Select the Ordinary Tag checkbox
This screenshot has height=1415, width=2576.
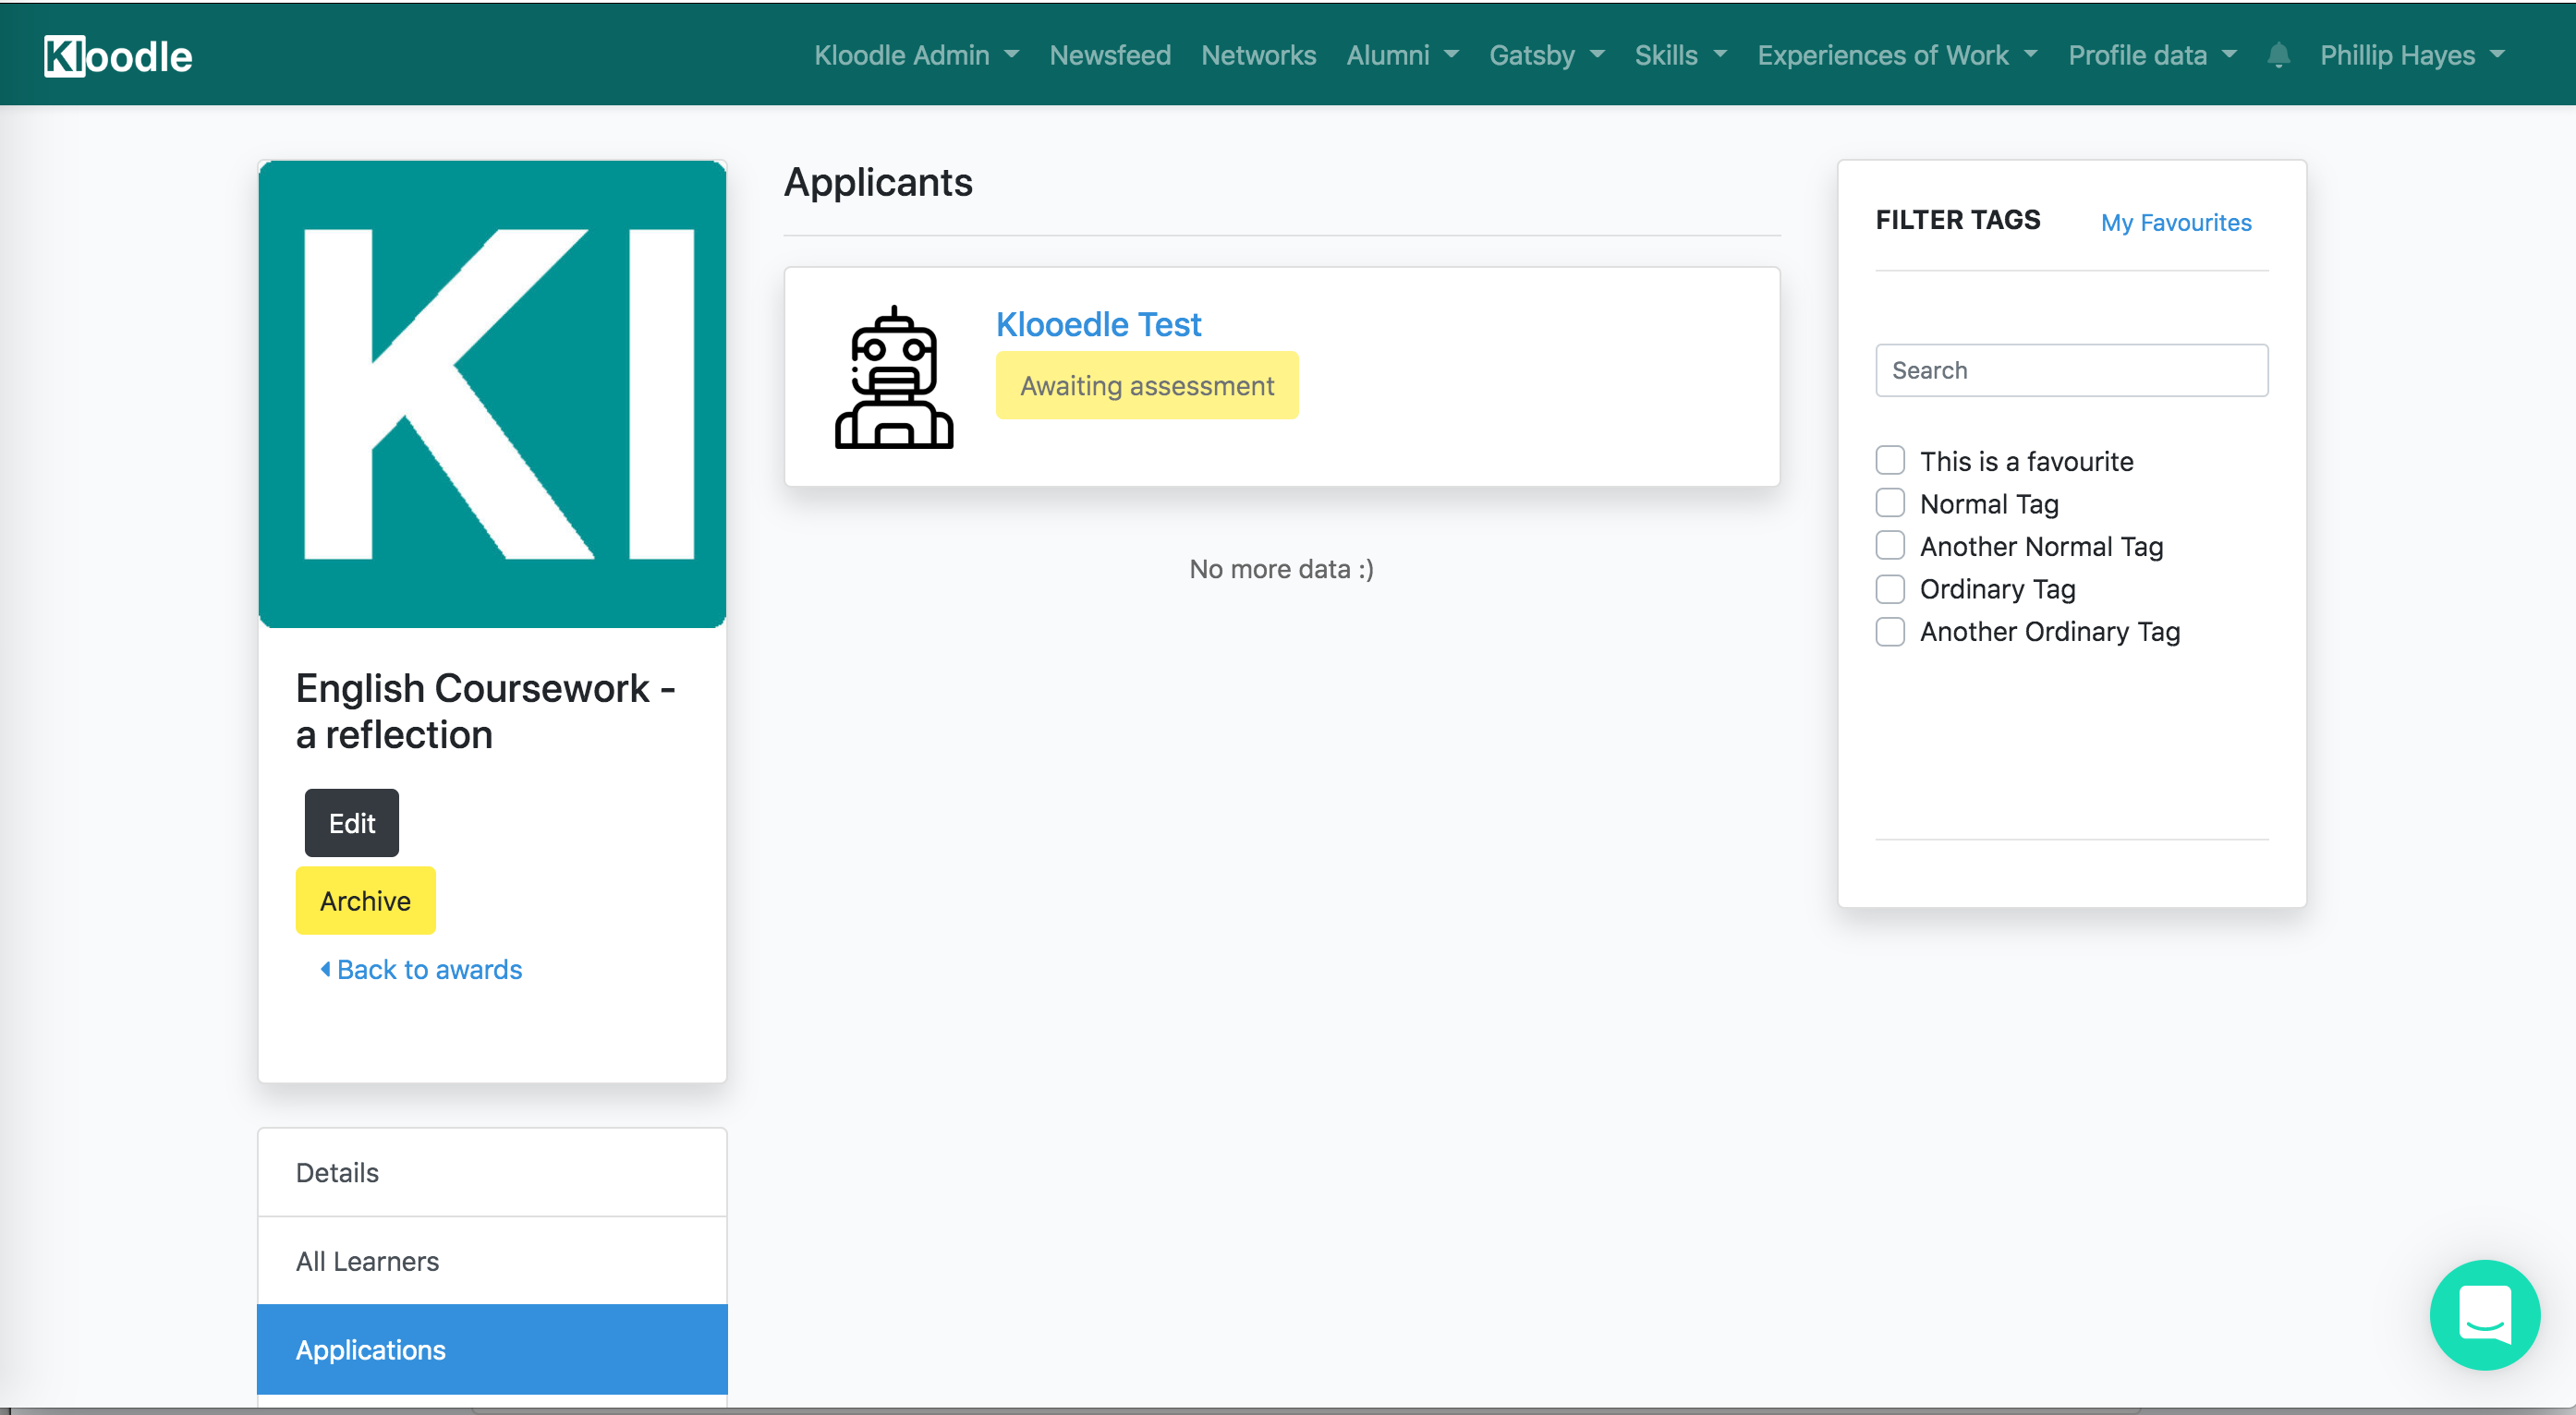[x=1890, y=588]
